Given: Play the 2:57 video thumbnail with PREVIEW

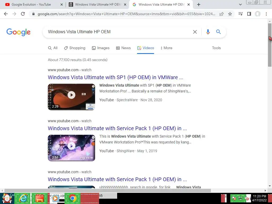Looking at the screenshot, I should 71,148.
